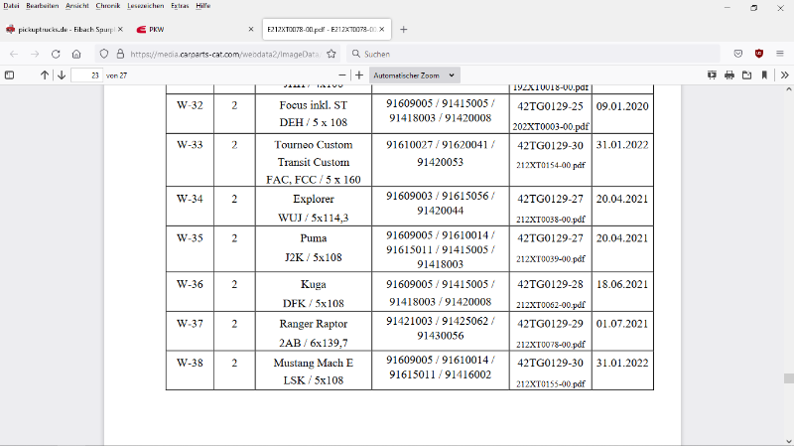Open uBlock Origin extension
Image resolution: width=794 pixels, height=446 pixels.
point(758,54)
